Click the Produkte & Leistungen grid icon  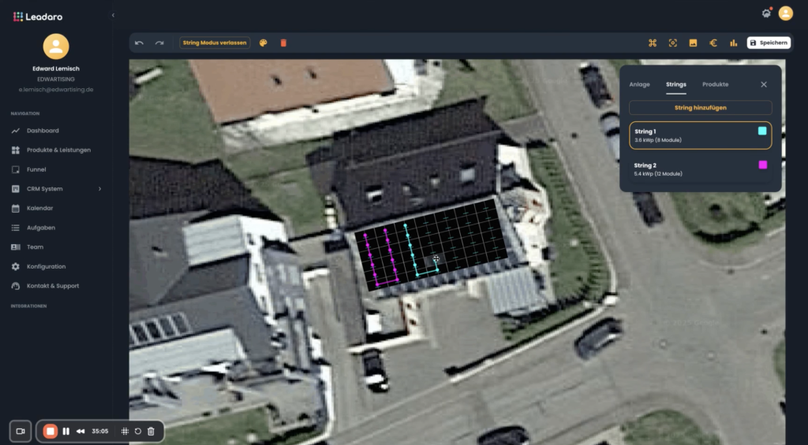pos(16,150)
